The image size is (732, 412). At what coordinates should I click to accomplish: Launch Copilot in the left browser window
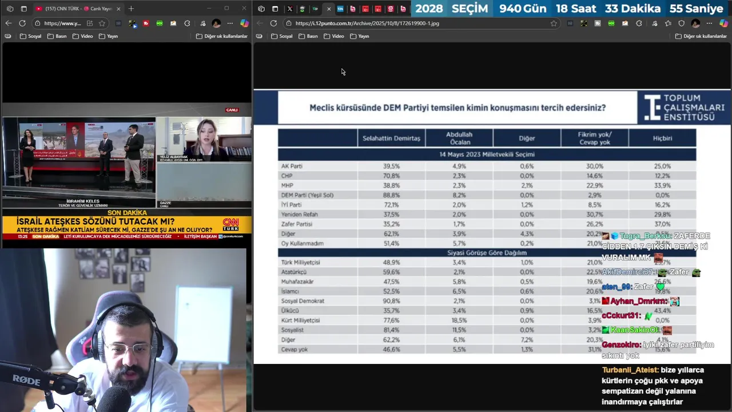click(x=244, y=23)
